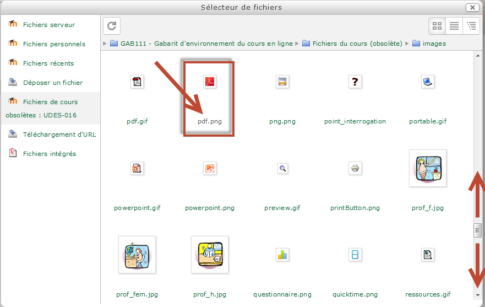The height and width of the screenshot is (307, 485).
Task: Go to Fichiers du cours (obsolète) breadcrumb
Action: click(357, 44)
